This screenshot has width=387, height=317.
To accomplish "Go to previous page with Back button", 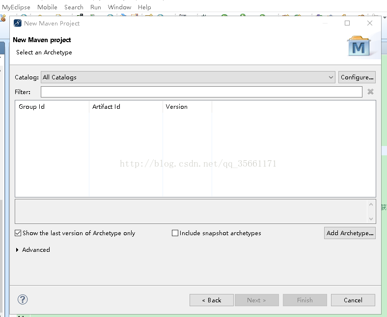I will 212,300.
